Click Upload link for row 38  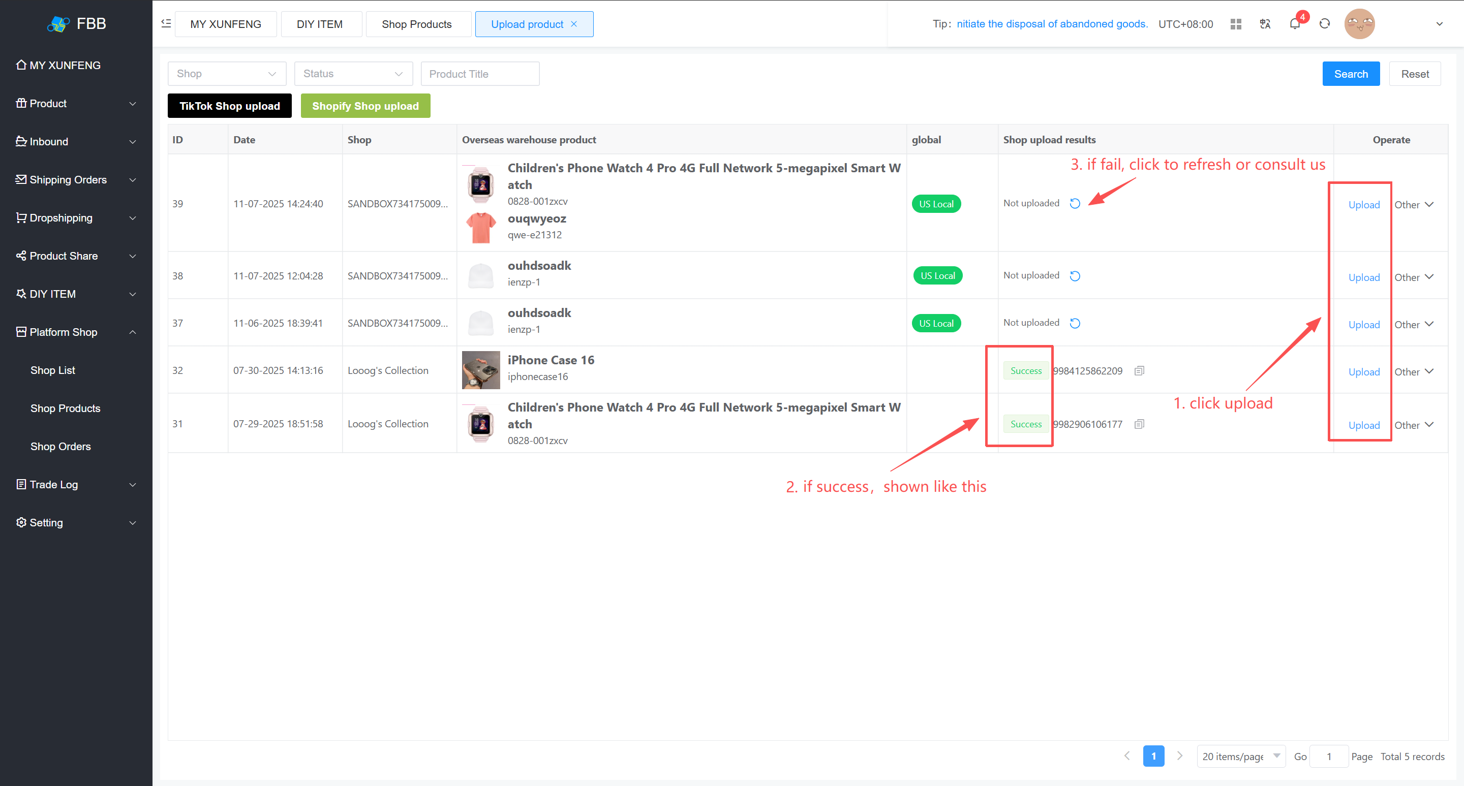[1364, 277]
